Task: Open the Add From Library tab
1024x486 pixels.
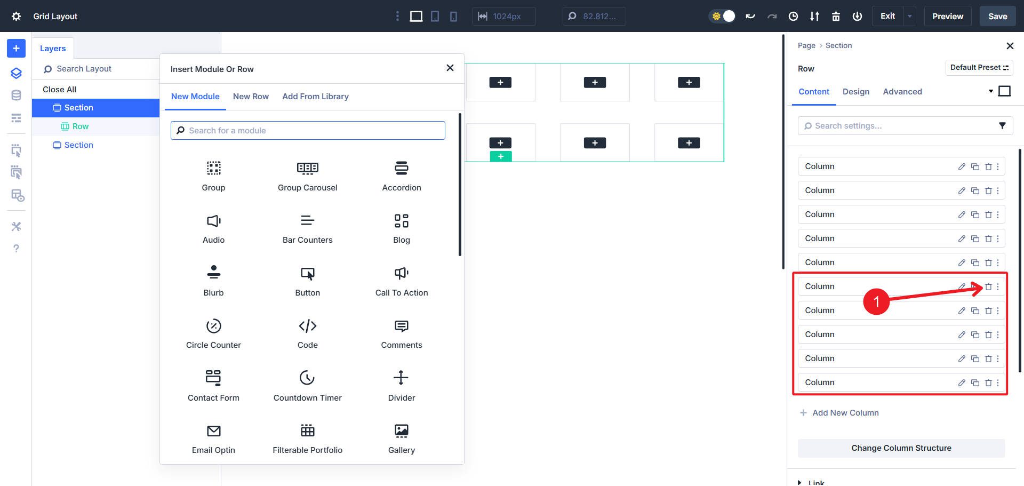Action: tap(315, 97)
